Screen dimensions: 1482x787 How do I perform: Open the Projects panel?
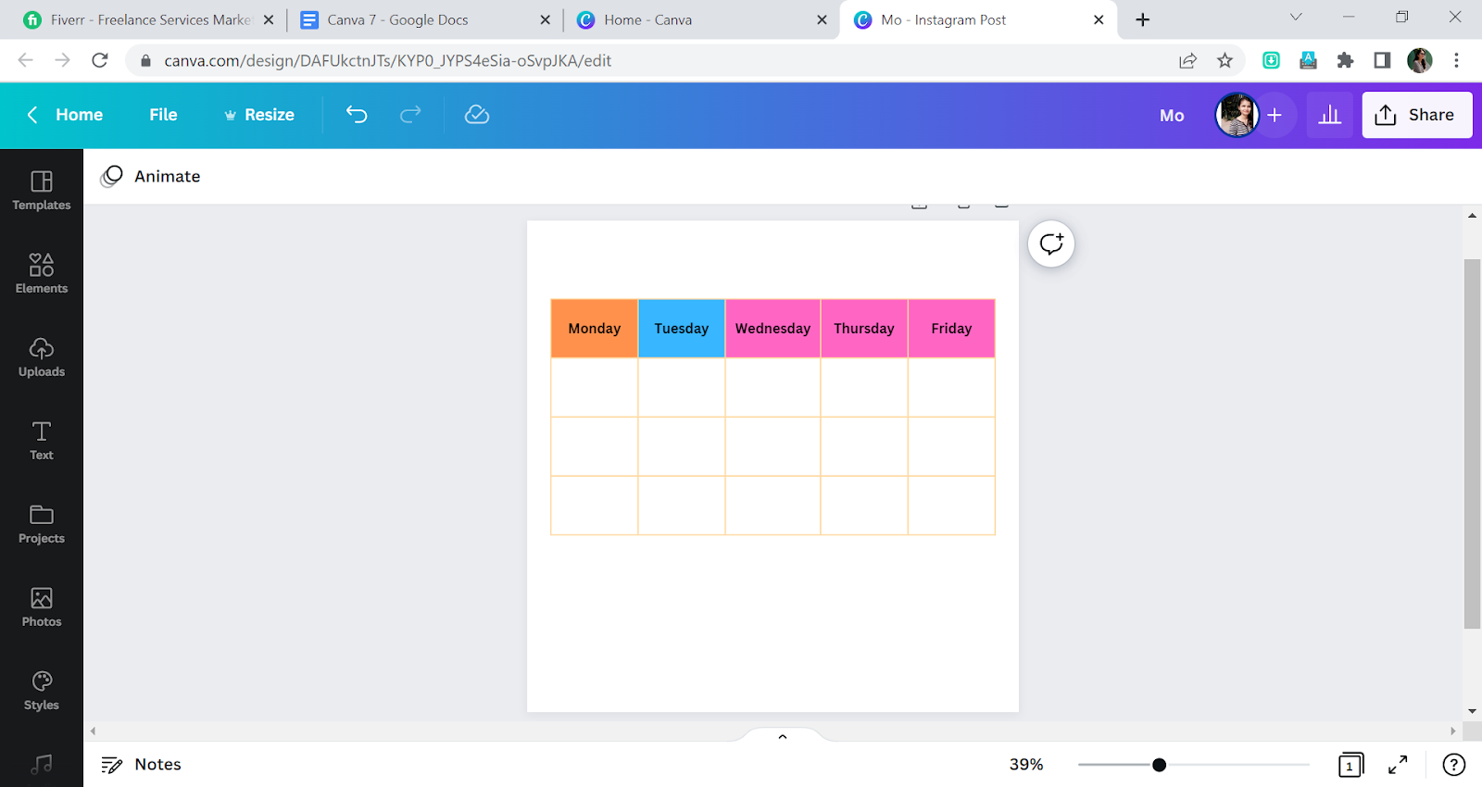pyautogui.click(x=42, y=524)
